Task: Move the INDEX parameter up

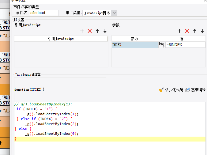Action: pos(194,31)
